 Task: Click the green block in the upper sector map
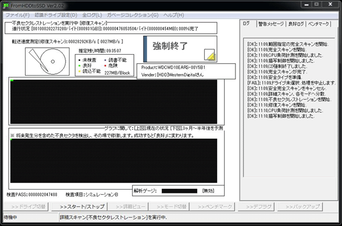point(12,80)
